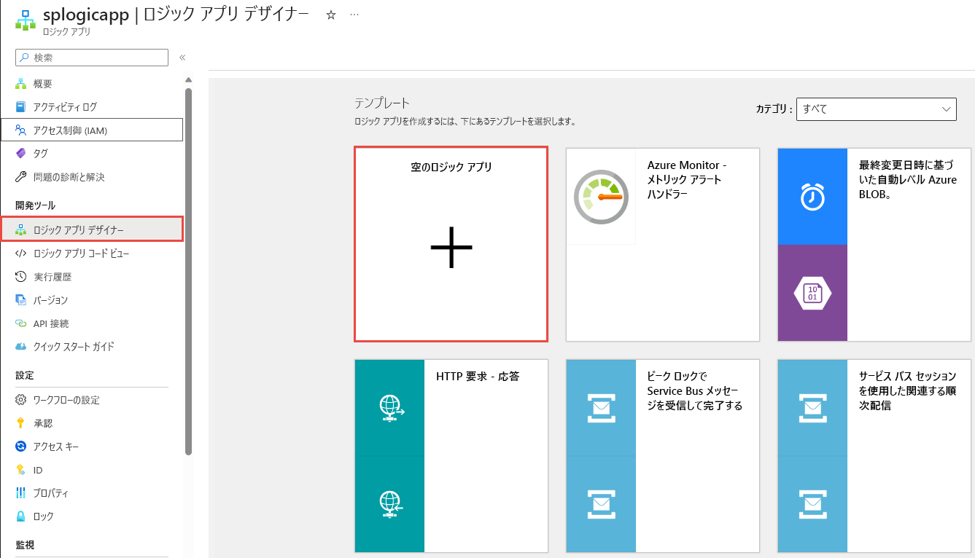This screenshot has width=975, height=558.
Task: Click the プロパティ bars icon
Action: click(x=21, y=493)
